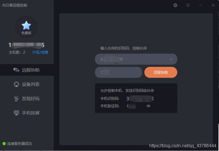Click the 向日葵远程控制 title text
This screenshot has height=151, width=219.
[15, 5]
